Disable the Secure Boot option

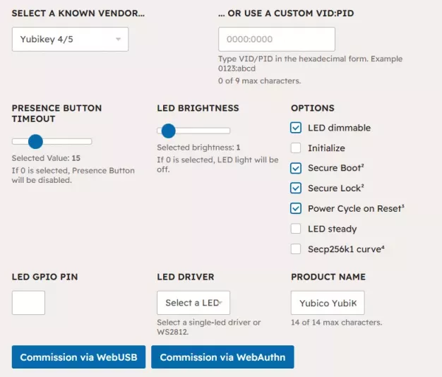click(x=296, y=168)
